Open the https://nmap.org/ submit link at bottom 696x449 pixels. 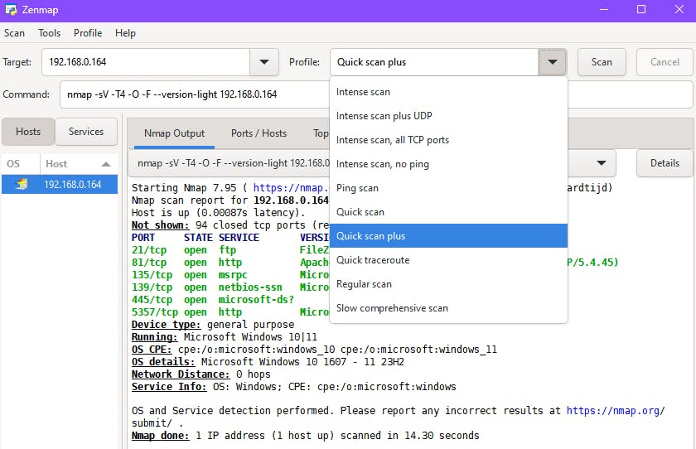(615, 411)
